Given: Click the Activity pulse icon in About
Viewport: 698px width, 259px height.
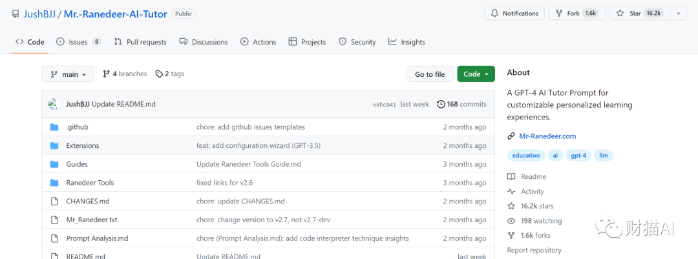Looking at the screenshot, I should (511, 191).
